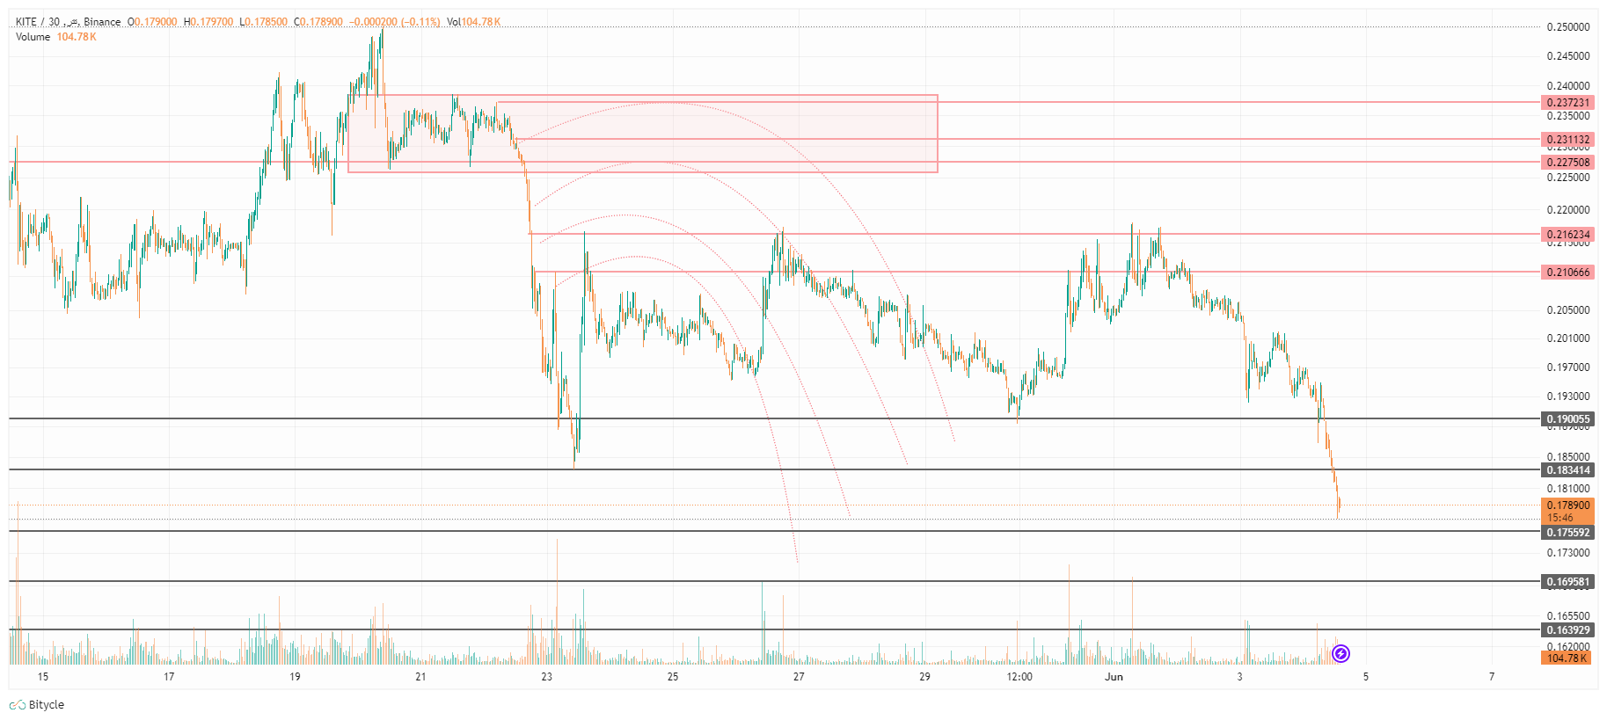Screen dimensions: 1607x720
Task: Click the 0.201000 price axis tick
Action: click(1568, 338)
